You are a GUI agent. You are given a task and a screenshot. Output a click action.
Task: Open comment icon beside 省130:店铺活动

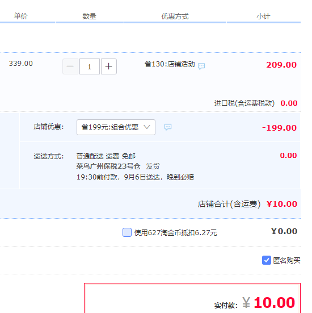(x=201, y=66)
